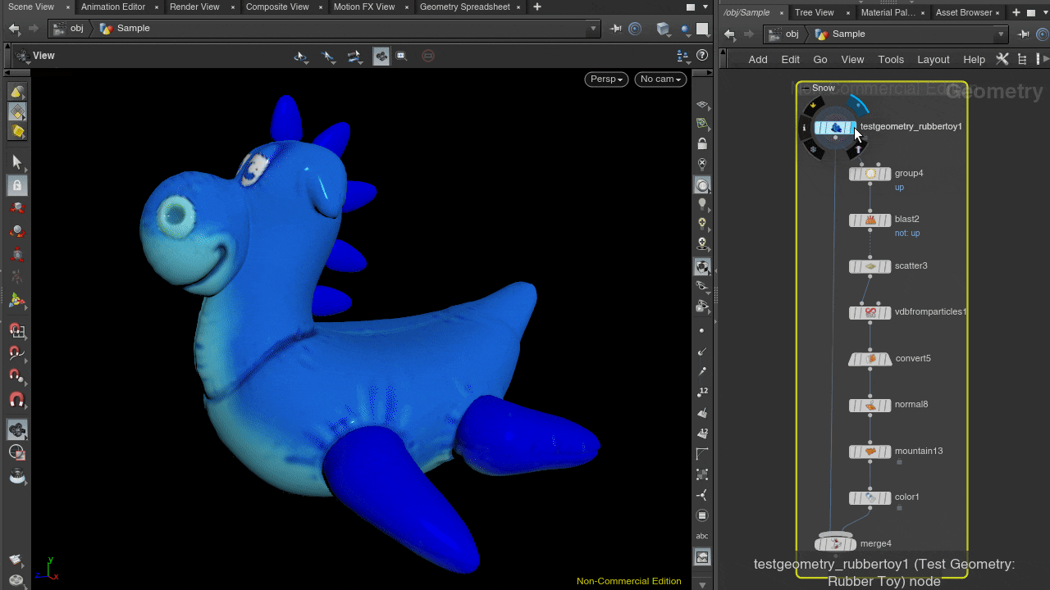Click the scatter3 node icon
Image resolution: width=1050 pixels, height=590 pixels.
tap(870, 266)
